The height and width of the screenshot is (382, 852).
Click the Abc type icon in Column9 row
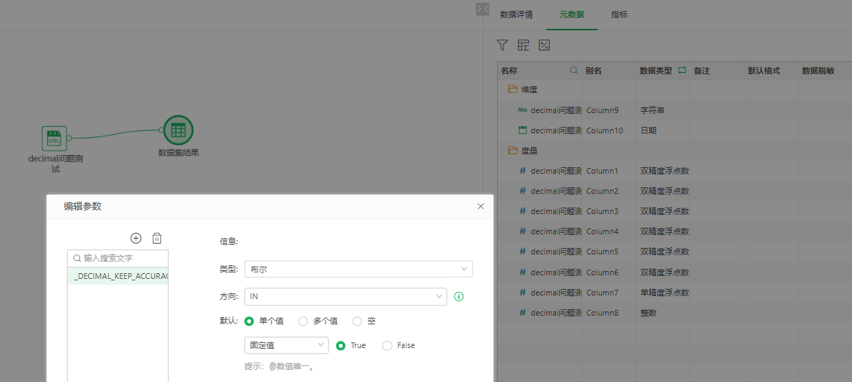pyautogui.click(x=523, y=110)
